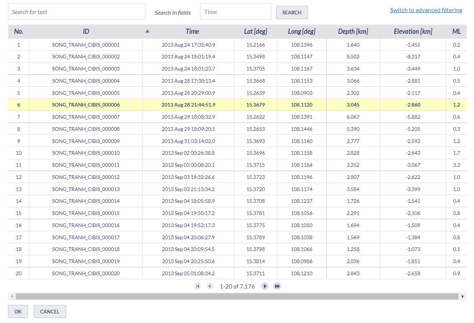Screen dimensions: 474x323
Task: Open the Search in fields Time box
Action: (236, 12)
